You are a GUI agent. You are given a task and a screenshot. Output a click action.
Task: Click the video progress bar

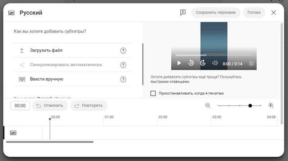(214, 55)
